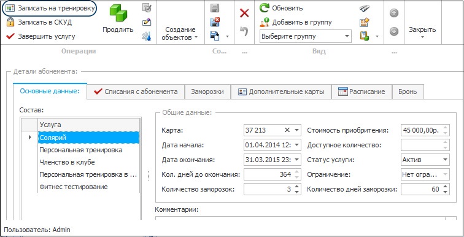The height and width of the screenshot is (237, 464).
Task: Open the Ограничение dropdown
Action: pos(445,174)
